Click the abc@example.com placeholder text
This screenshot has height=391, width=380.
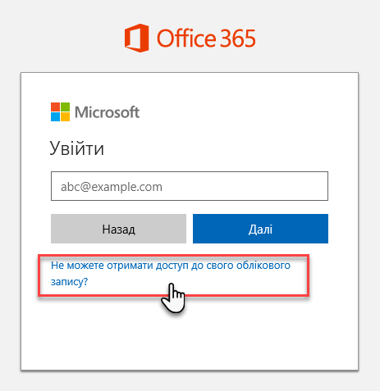click(x=112, y=187)
